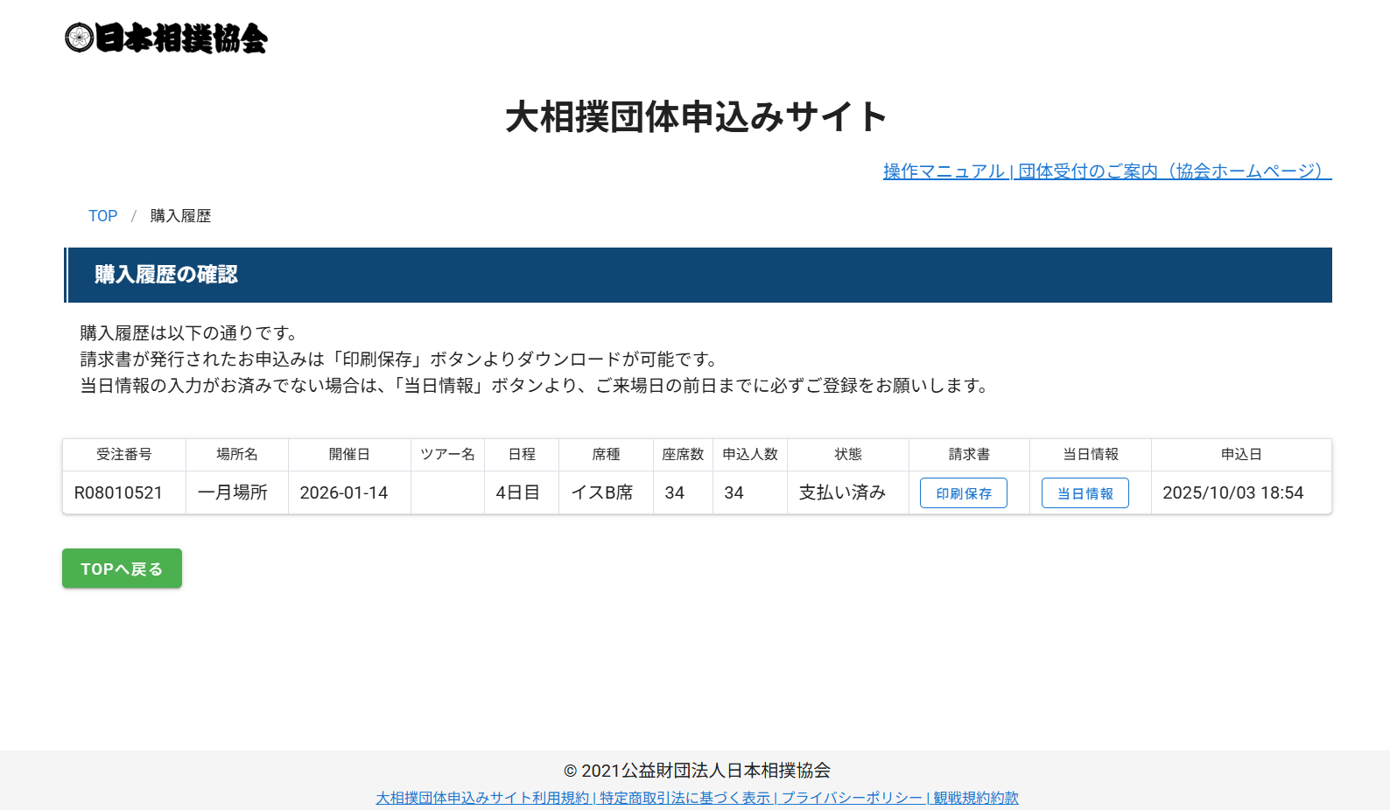
Task: Click the 購入履歴の確認 section heading
Action: point(166,275)
